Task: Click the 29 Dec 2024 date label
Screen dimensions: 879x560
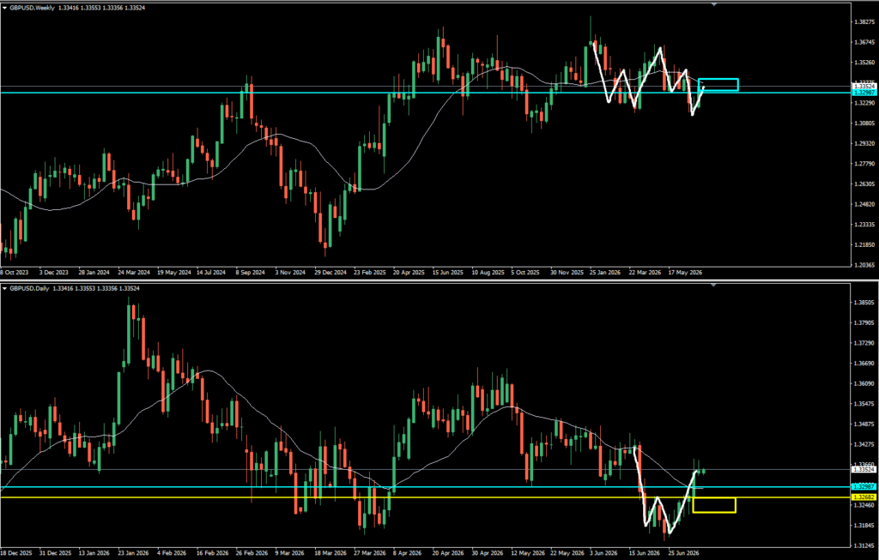Action: [330, 273]
